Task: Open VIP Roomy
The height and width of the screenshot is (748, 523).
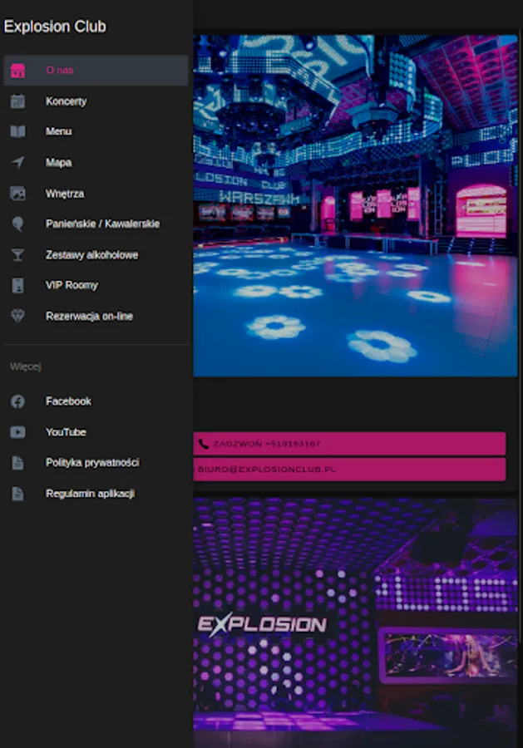Action: point(96,285)
